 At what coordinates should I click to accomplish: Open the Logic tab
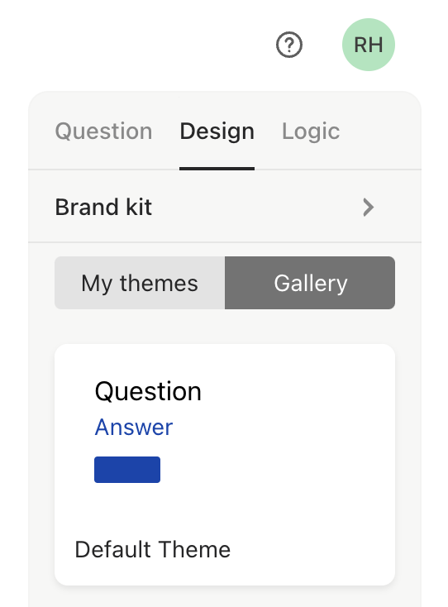pos(311,131)
